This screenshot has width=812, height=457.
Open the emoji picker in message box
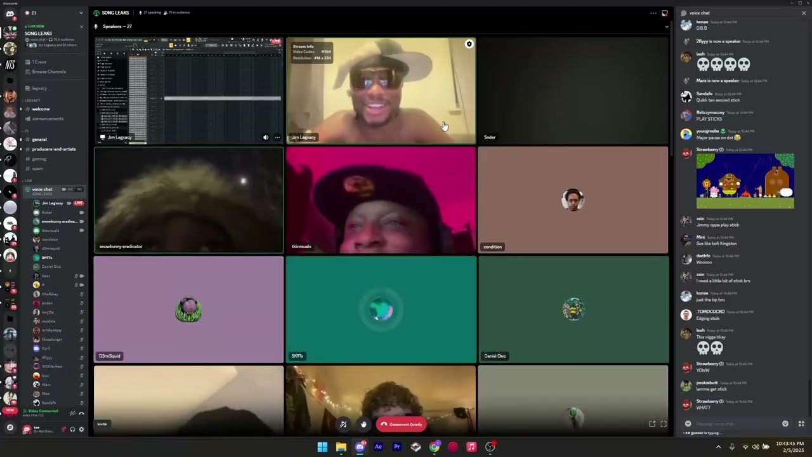785,423
